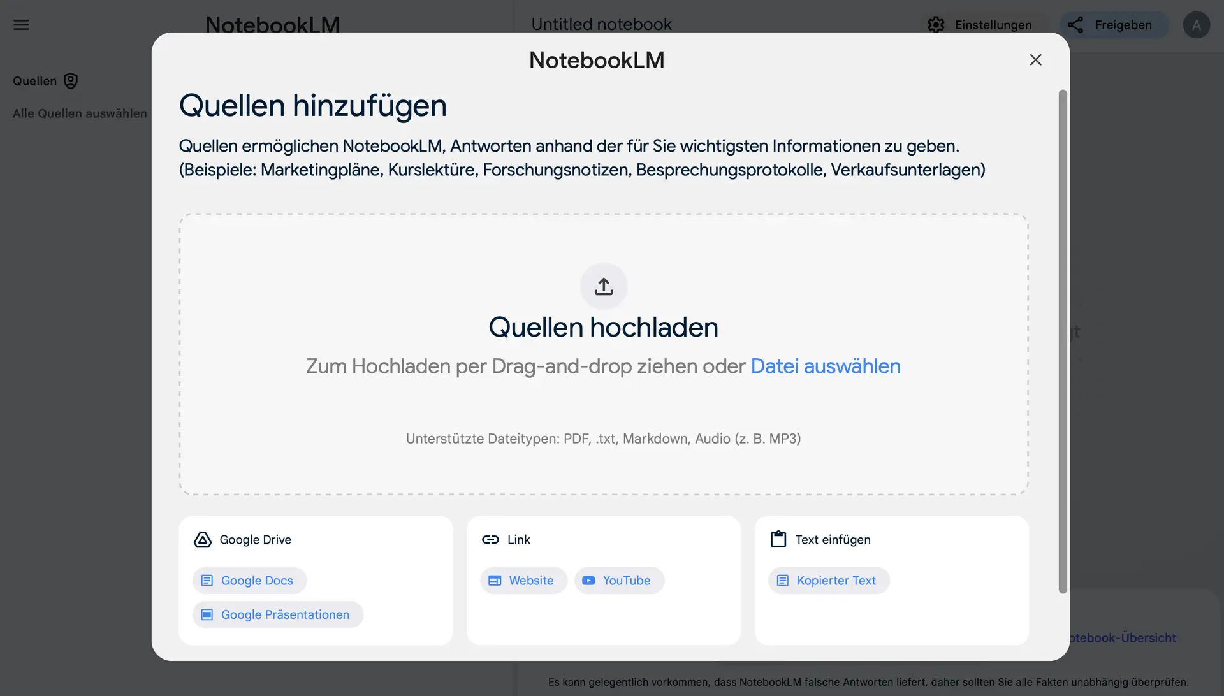
Task: Click the Quellen sidebar label
Action: point(34,81)
